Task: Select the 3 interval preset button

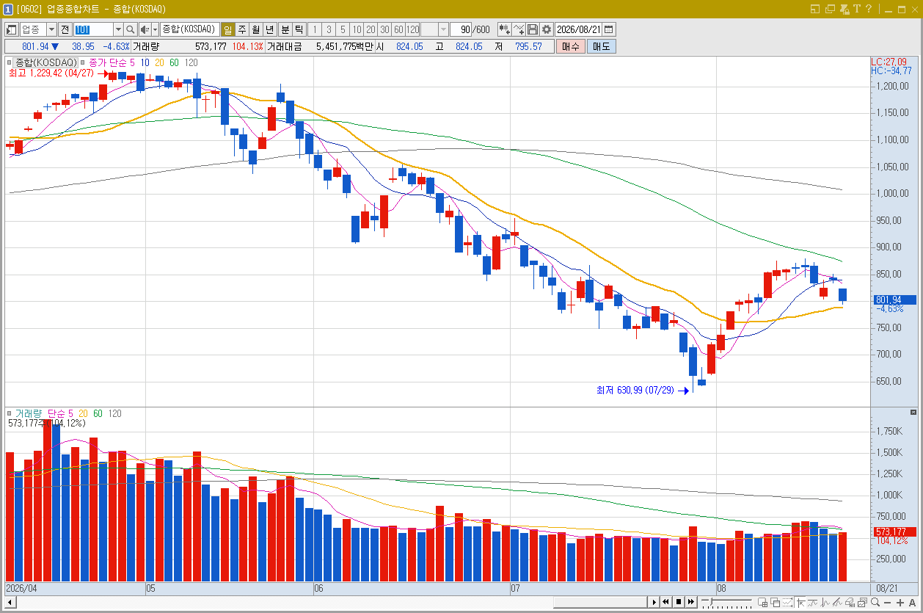Action: click(x=329, y=29)
